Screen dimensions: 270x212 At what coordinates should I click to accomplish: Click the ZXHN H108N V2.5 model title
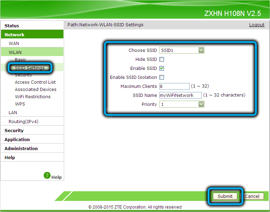233,13
